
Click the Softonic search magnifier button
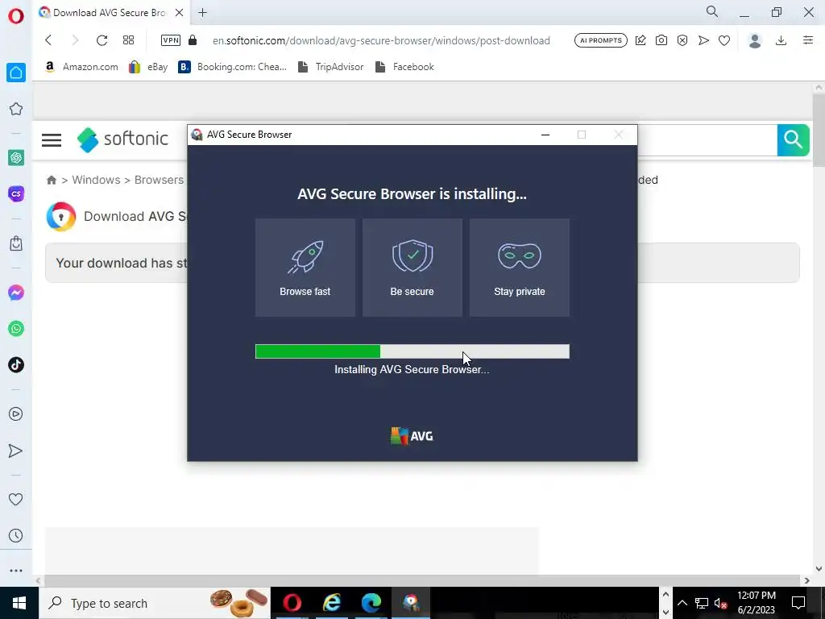point(793,140)
